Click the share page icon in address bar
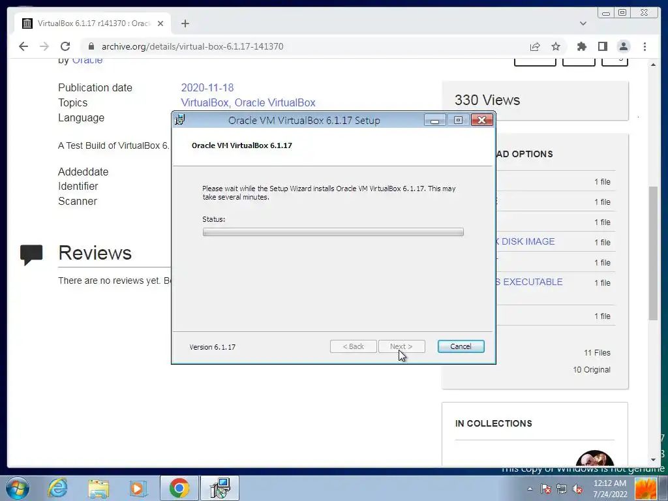Screen dimensions: 668x501 click(x=535, y=46)
